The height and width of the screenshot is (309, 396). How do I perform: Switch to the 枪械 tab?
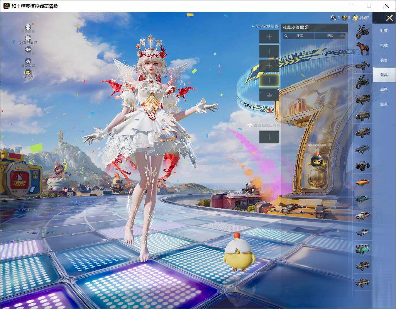pyautogui.click(x=384, y=46)
